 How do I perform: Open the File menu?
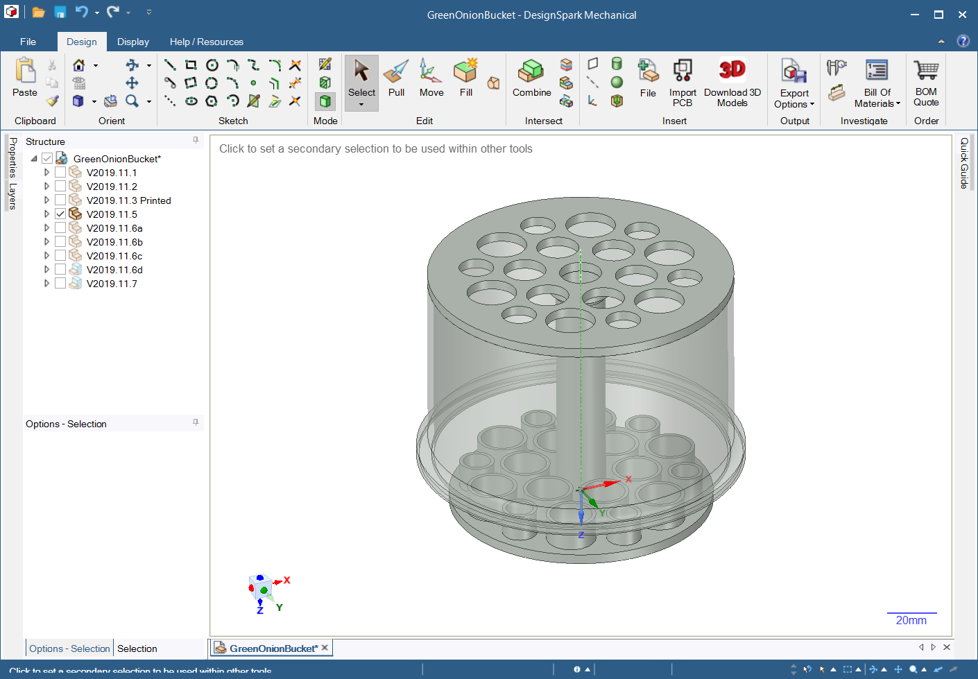tap(28, 42)
